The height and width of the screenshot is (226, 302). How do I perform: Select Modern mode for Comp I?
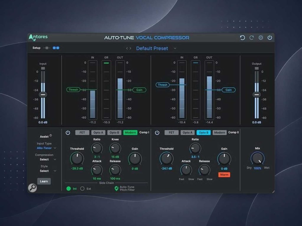130,133
